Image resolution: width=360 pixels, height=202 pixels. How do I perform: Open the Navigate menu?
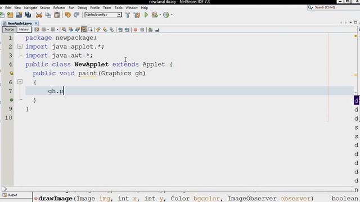pyautogui.click(x=30, y=8)
